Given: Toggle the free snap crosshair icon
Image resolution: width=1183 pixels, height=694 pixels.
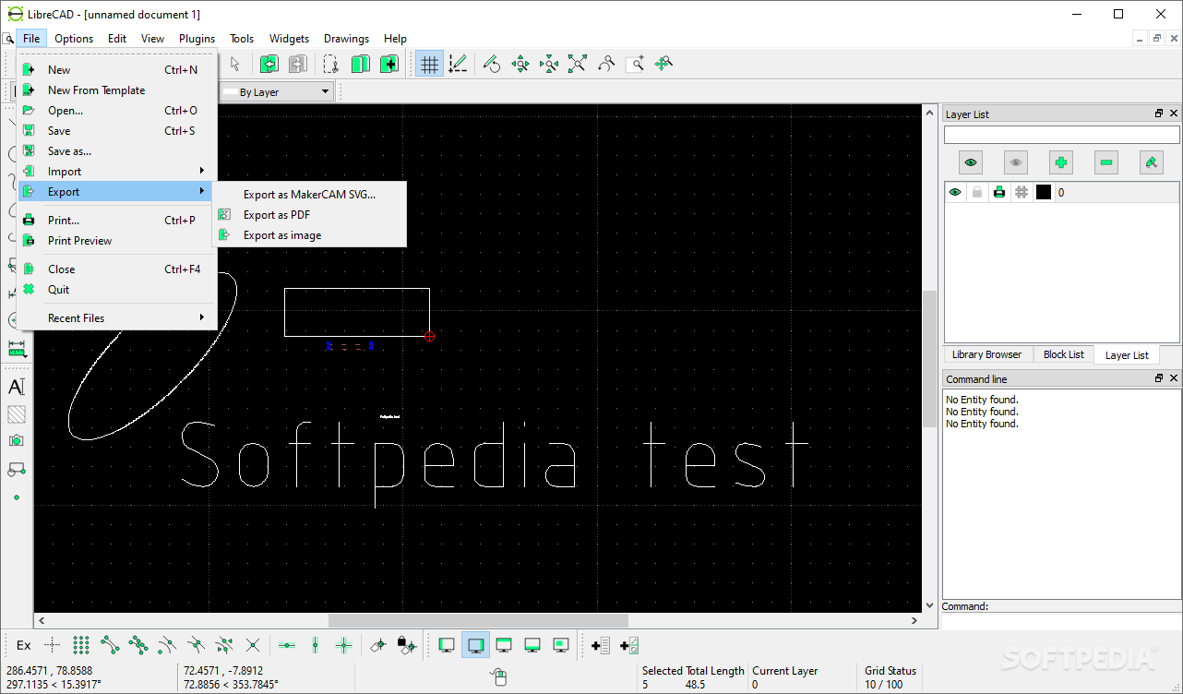Looking at the screenshot, I should click(x=53, y=645).
